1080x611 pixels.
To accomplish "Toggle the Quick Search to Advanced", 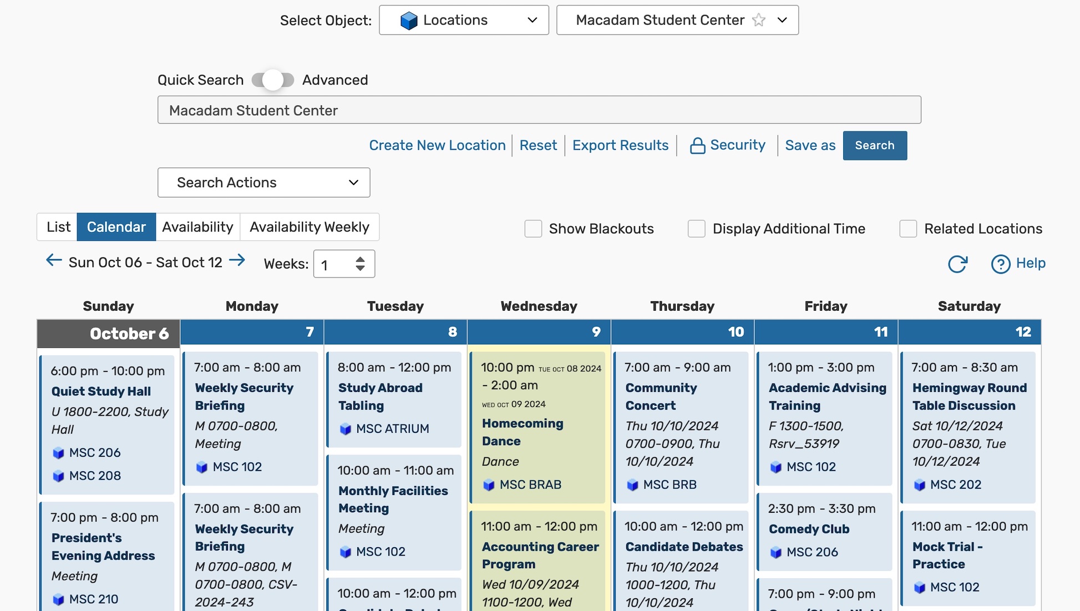I will pyautogui.click(x=272, y=79).
